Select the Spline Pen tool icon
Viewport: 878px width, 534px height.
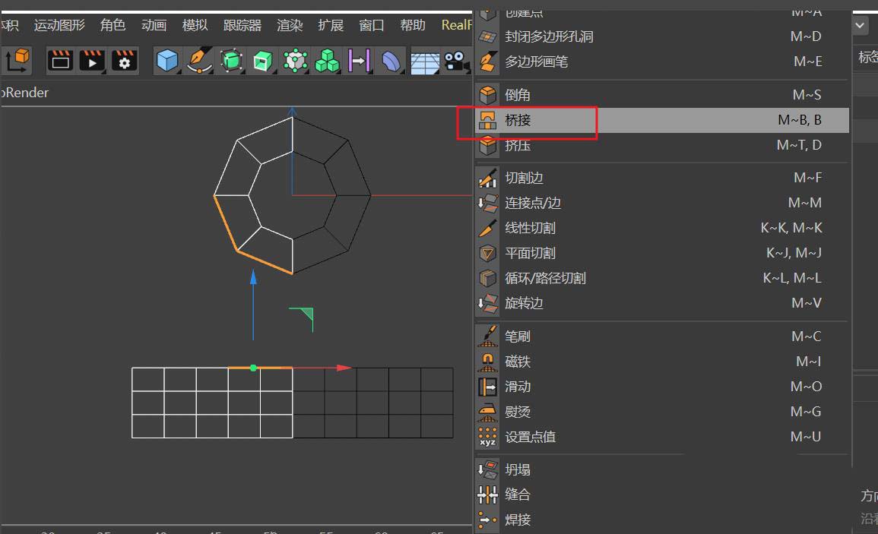pyautogui.click(x=199, y=61)
